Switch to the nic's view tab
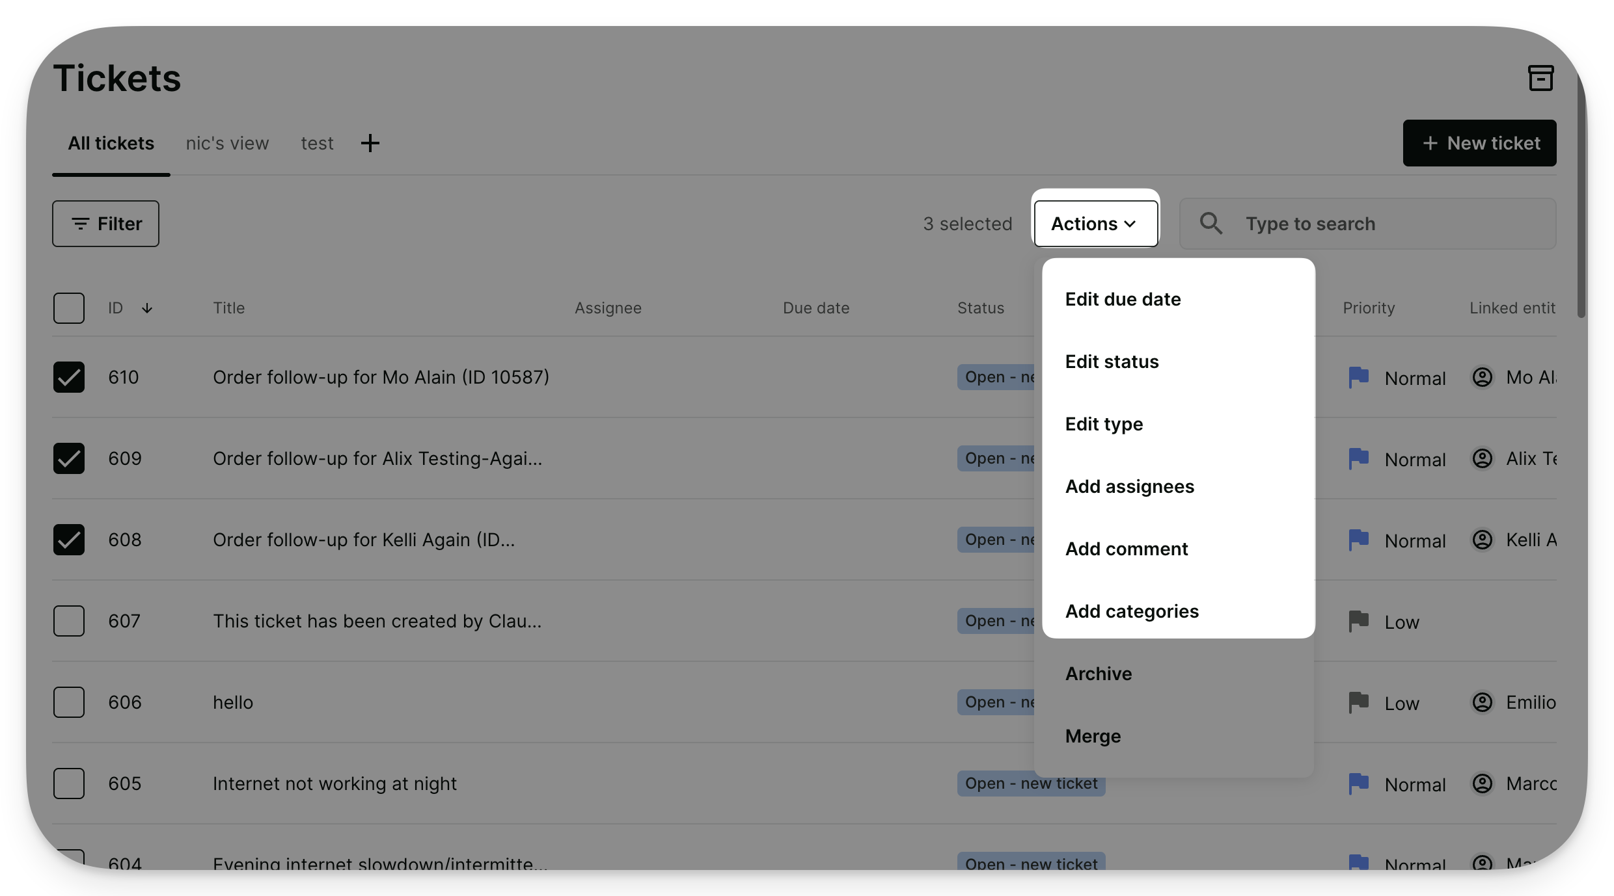This screenshot has height=896, width=1614. point(227,143)
